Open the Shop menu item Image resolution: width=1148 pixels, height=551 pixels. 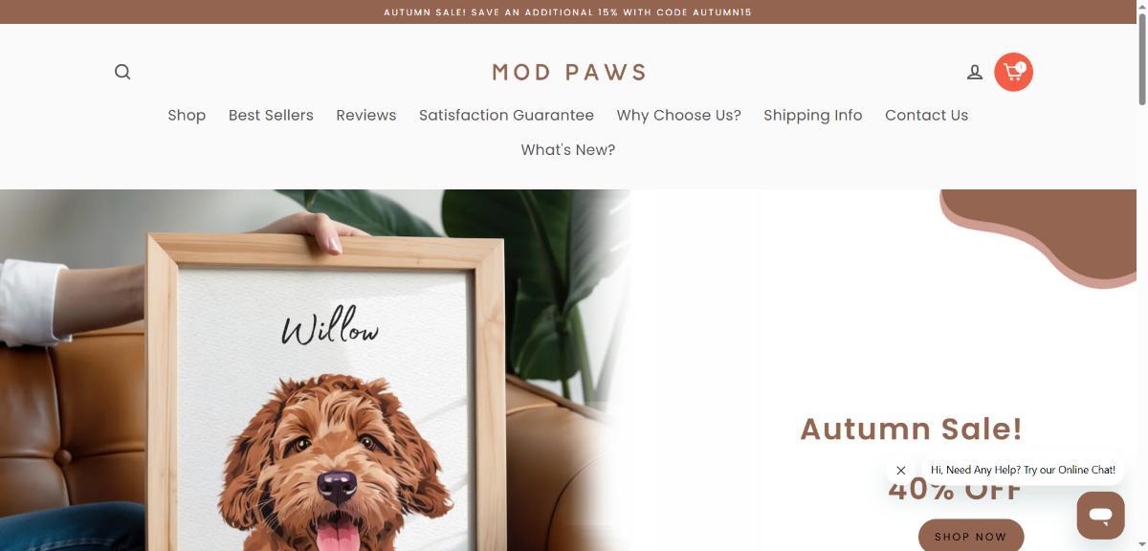[x=187, y=115]
